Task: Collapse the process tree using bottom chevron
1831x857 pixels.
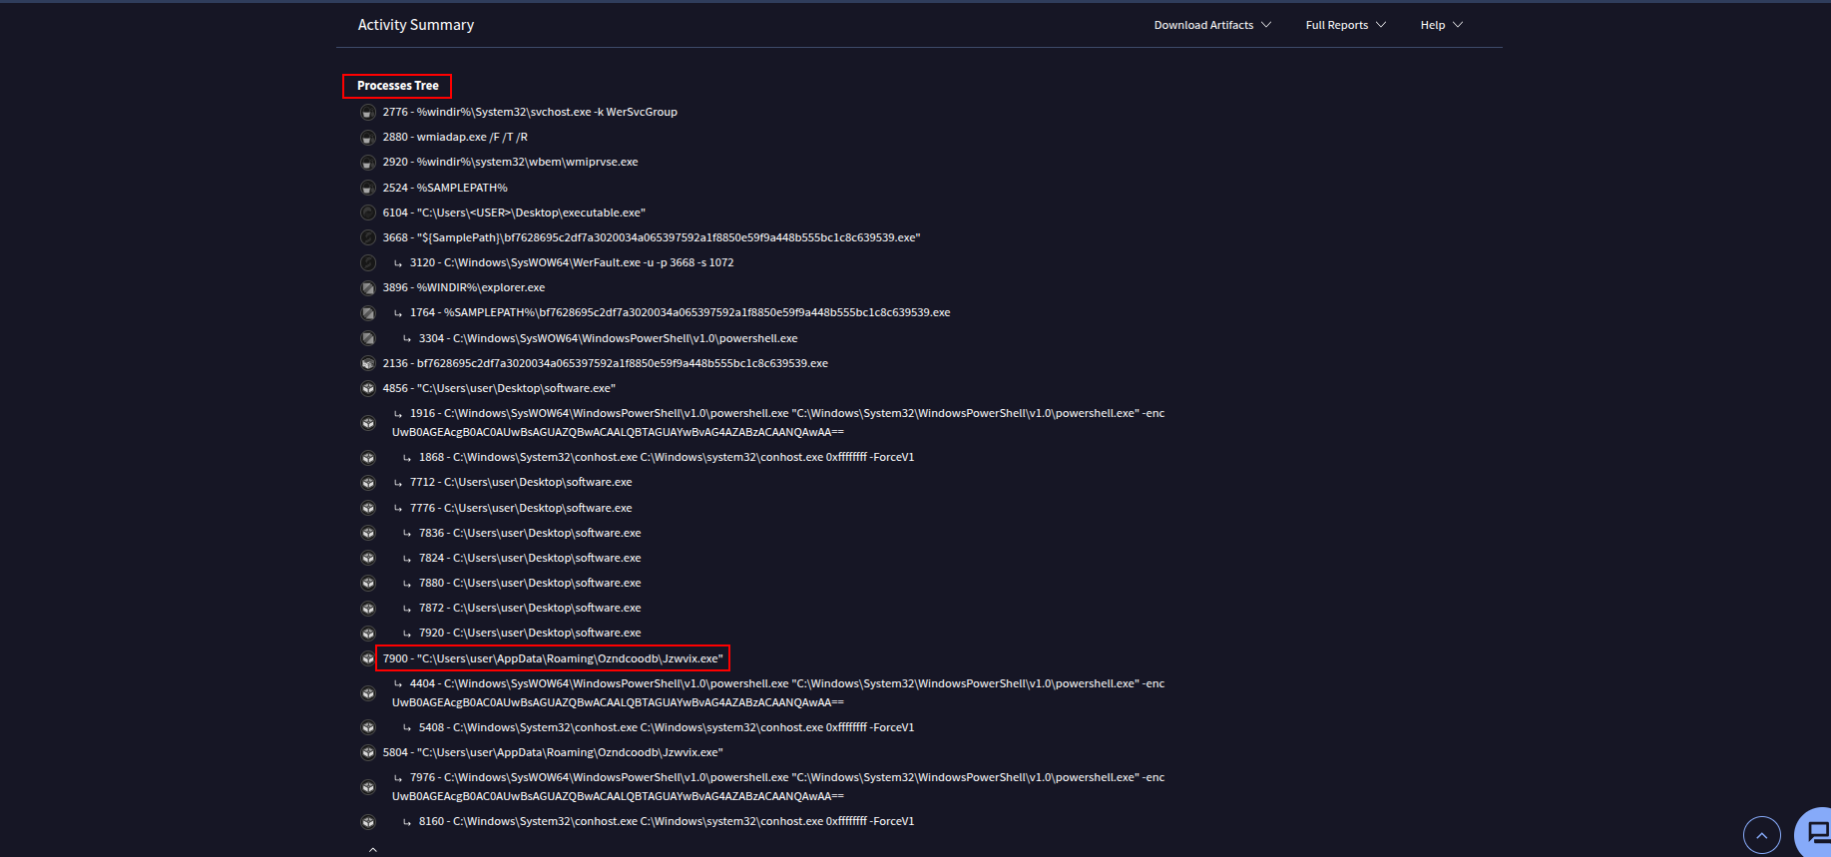Action: tap(373, 850)
